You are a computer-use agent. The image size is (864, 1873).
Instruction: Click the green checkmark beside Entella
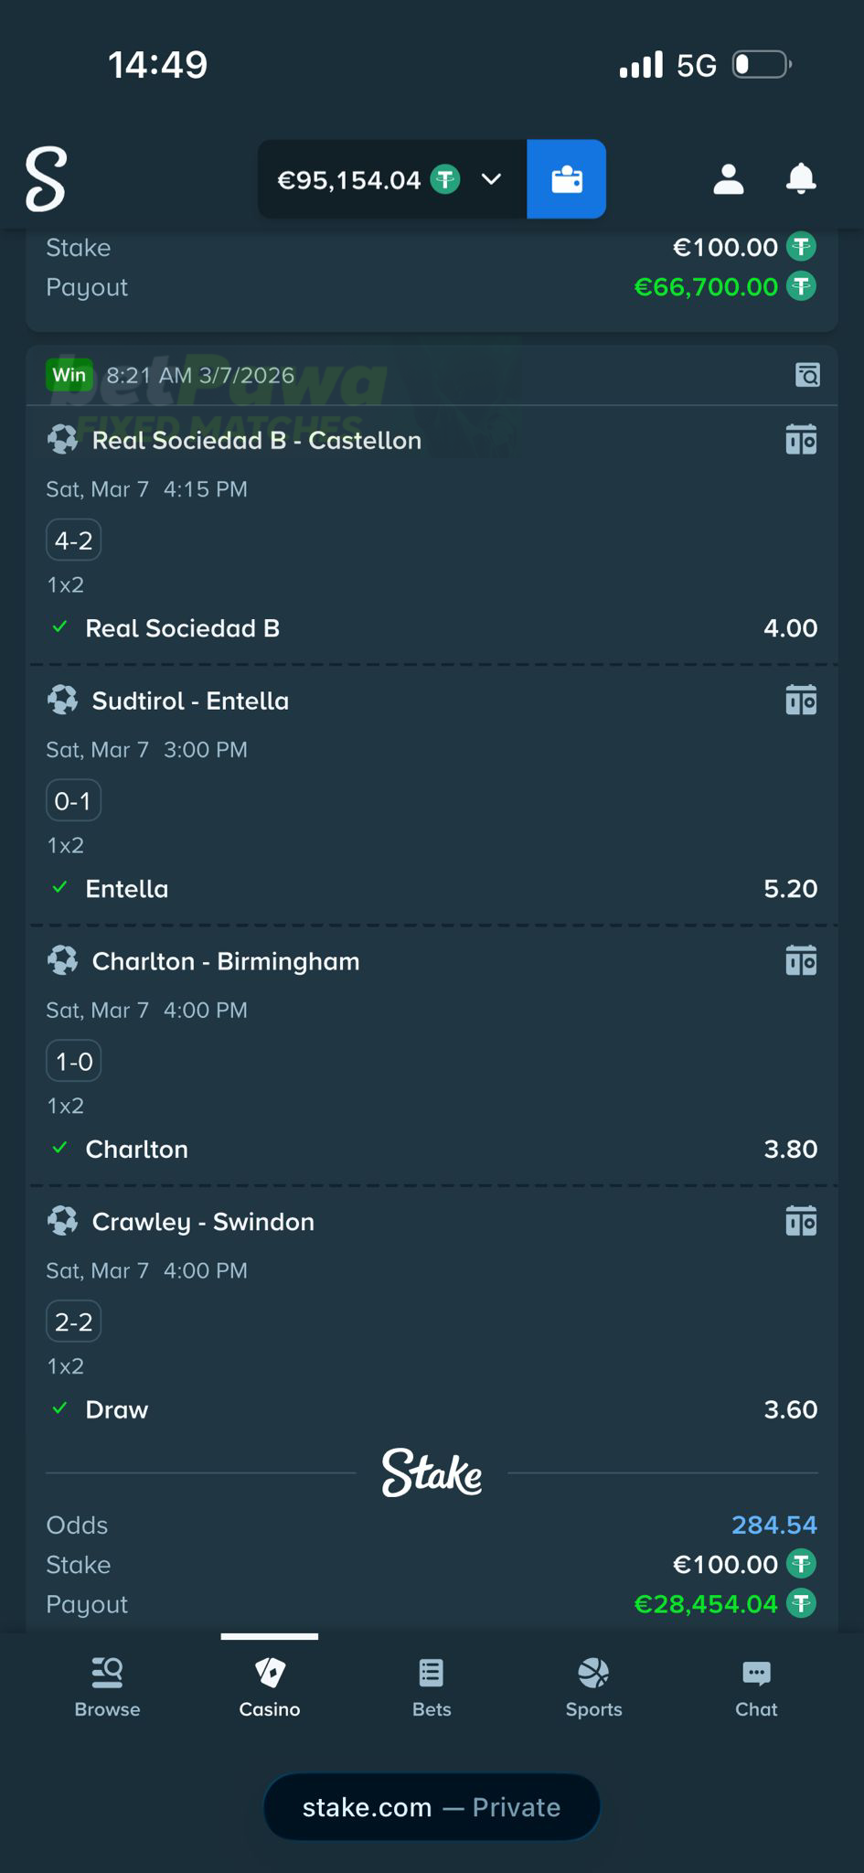click(x=60, y=887)
